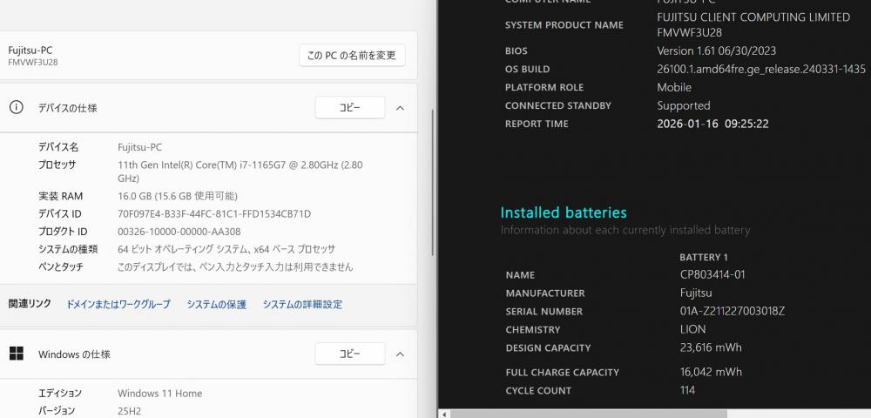Select the device ID 70F097E4 value

tap(214, 213)
